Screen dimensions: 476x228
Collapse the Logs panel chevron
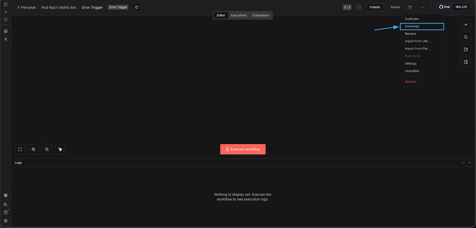click(470, 163)
